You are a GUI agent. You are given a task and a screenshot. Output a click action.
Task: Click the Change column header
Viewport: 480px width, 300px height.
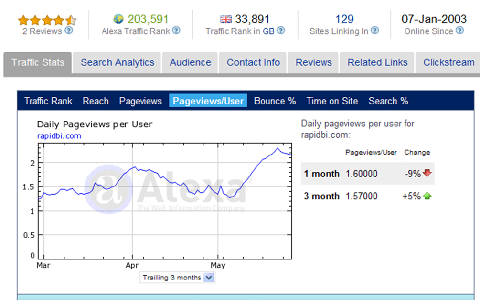pyautogui.click(x=417, y=153)
